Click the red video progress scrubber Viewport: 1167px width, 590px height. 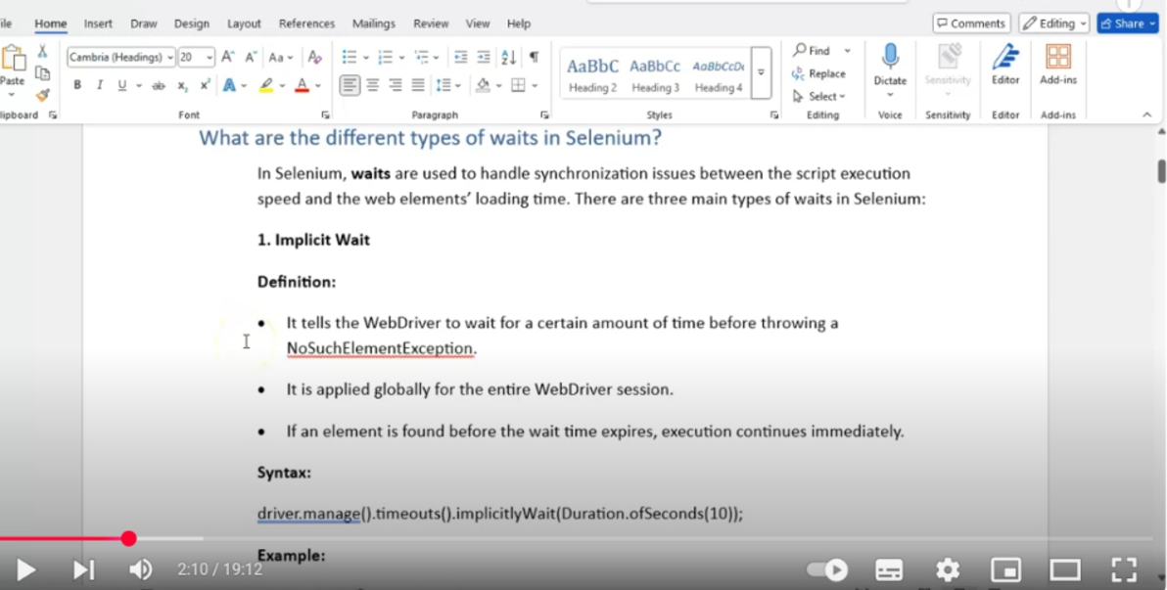(x=129, y=539)
